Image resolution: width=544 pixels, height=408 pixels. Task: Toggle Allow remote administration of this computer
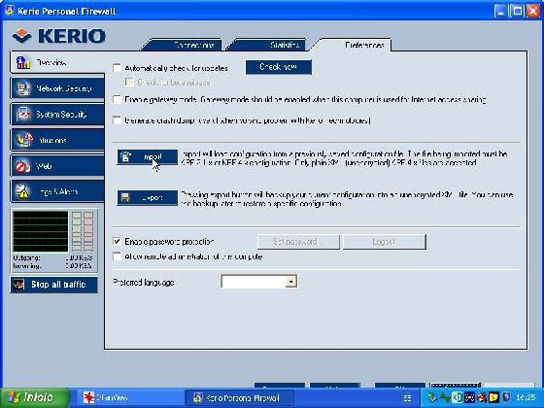[118, 256]
